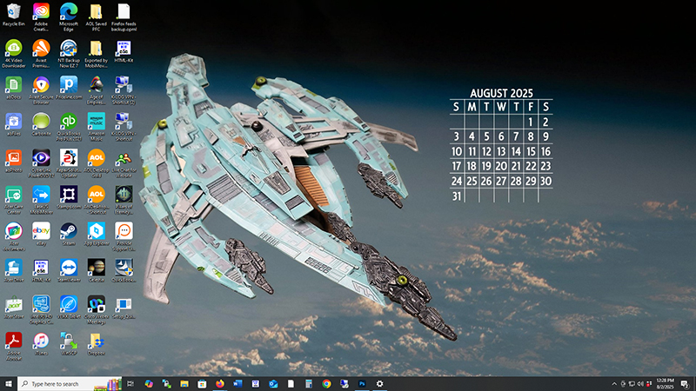Open the Action Center notifications
This screenshot has width=696, height=391.
click(x=685, y=384)
